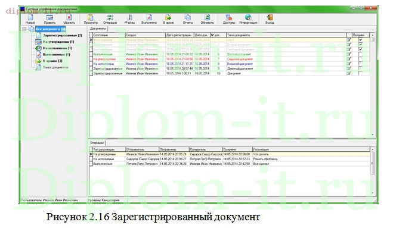Select Зарегистрированные (2) in the tree
The width and height of the screenshot is (393, 228).
63,35
